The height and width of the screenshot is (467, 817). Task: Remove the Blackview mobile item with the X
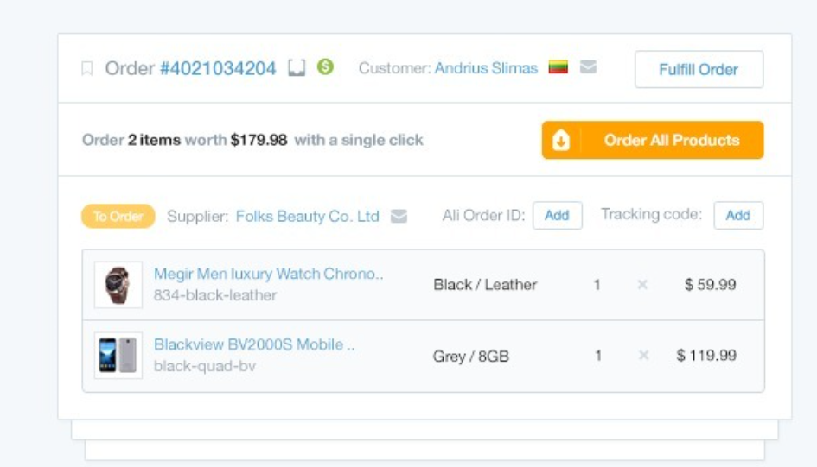pyautogui.click(x=642, y=355)
